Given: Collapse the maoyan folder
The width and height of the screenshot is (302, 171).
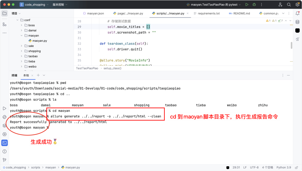Looking at the screenshot, I should (21, 35).
